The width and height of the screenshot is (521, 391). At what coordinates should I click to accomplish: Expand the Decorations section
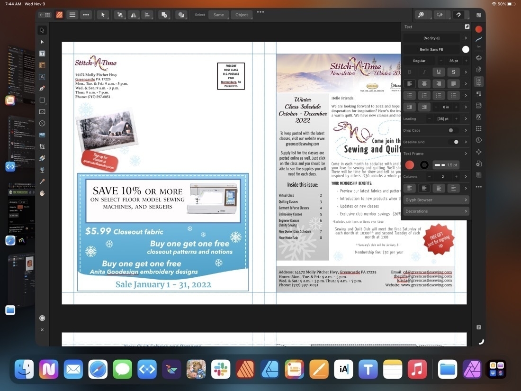point(435,211)
